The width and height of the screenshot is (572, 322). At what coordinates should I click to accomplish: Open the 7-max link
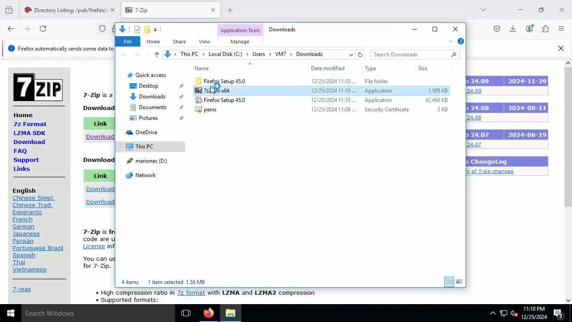pos(21,289)
